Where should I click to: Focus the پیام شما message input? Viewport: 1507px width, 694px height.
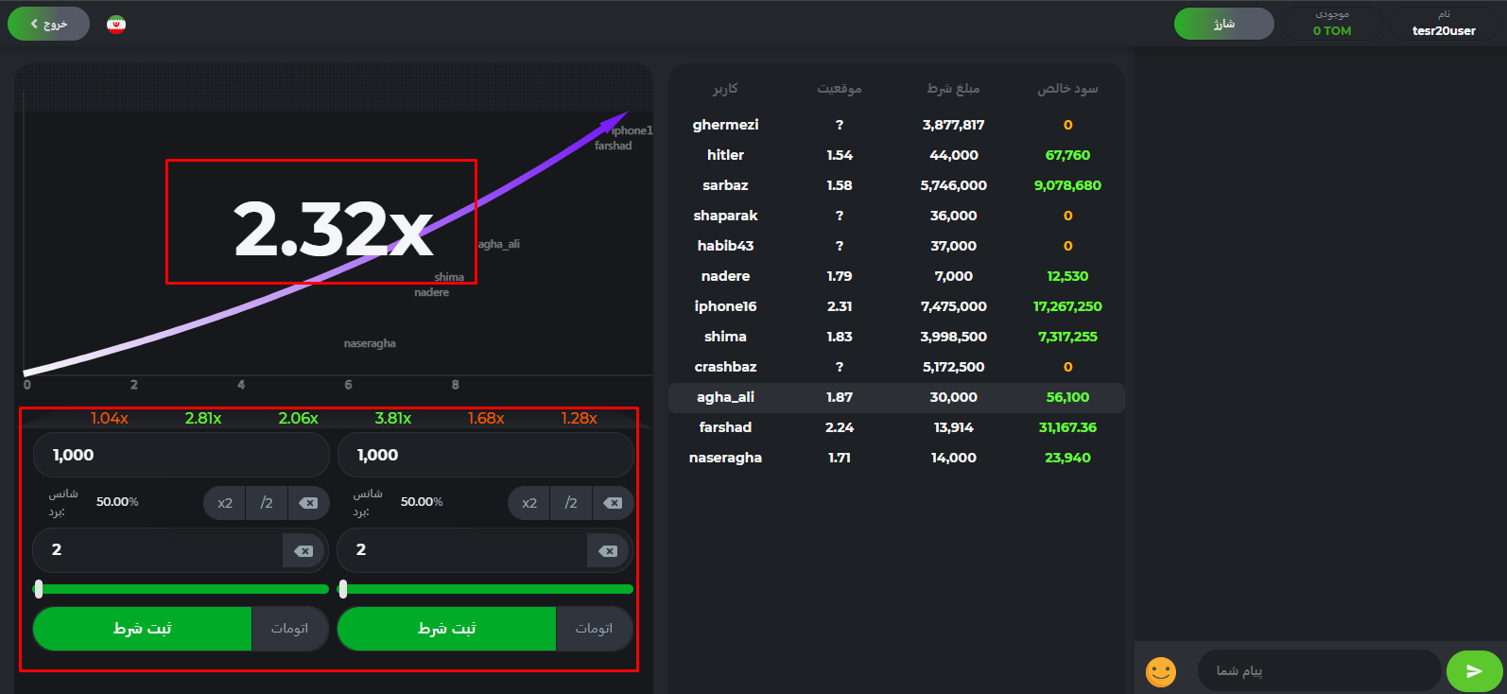(1319, 670)
